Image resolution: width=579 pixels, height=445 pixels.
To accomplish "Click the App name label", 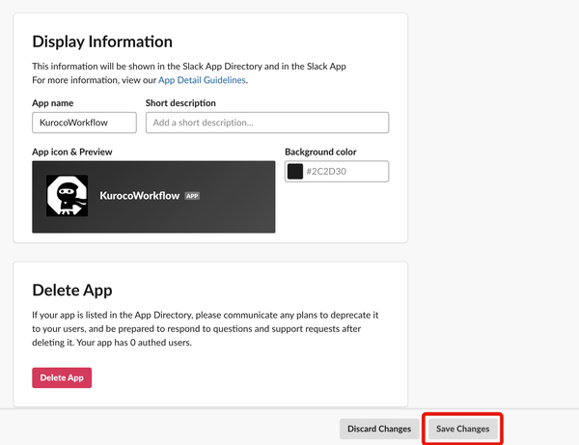I will [53, 103].
